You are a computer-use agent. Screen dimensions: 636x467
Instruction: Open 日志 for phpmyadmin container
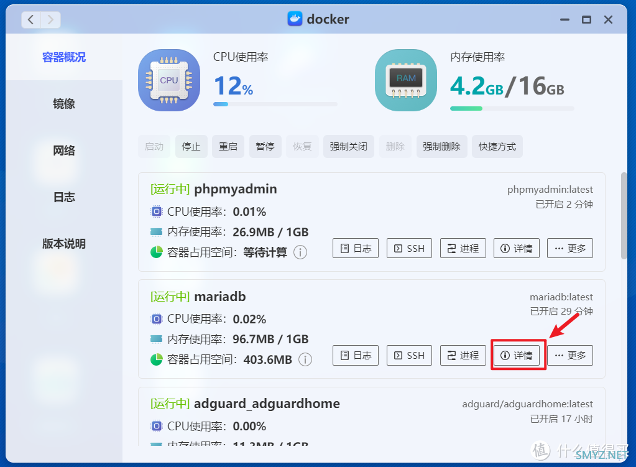coord(356,248)
